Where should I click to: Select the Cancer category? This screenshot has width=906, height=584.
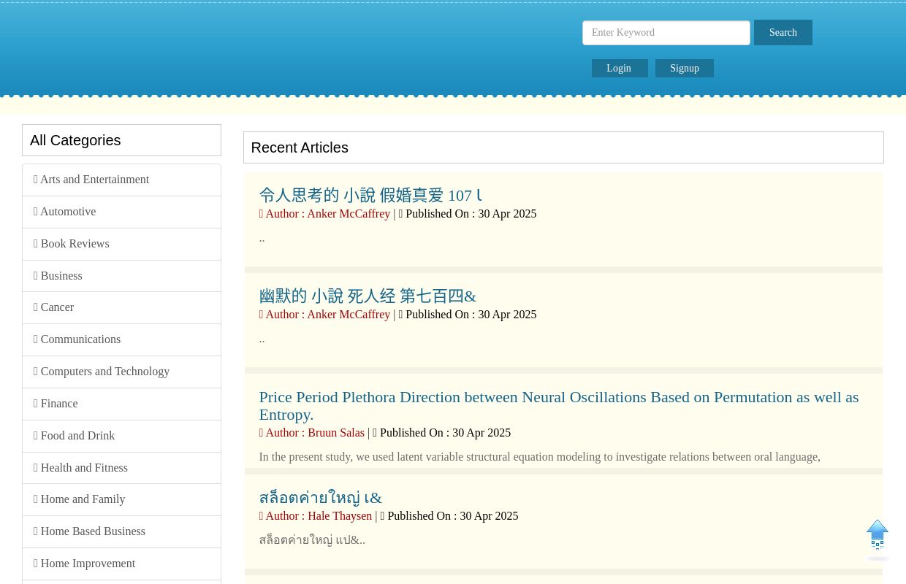121,307
